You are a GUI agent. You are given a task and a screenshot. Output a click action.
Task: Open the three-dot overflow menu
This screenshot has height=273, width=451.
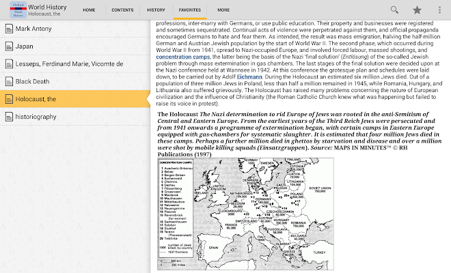pos(439,10)
